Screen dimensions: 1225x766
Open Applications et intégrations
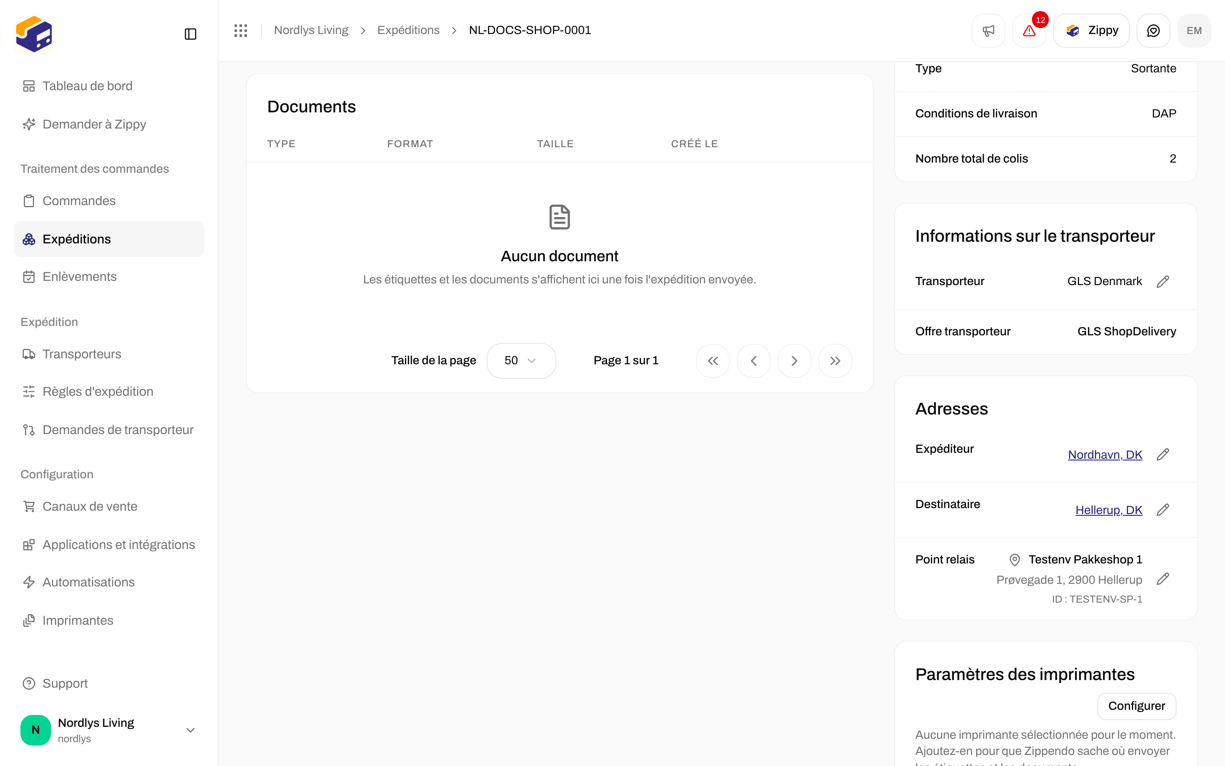(109, 545)
